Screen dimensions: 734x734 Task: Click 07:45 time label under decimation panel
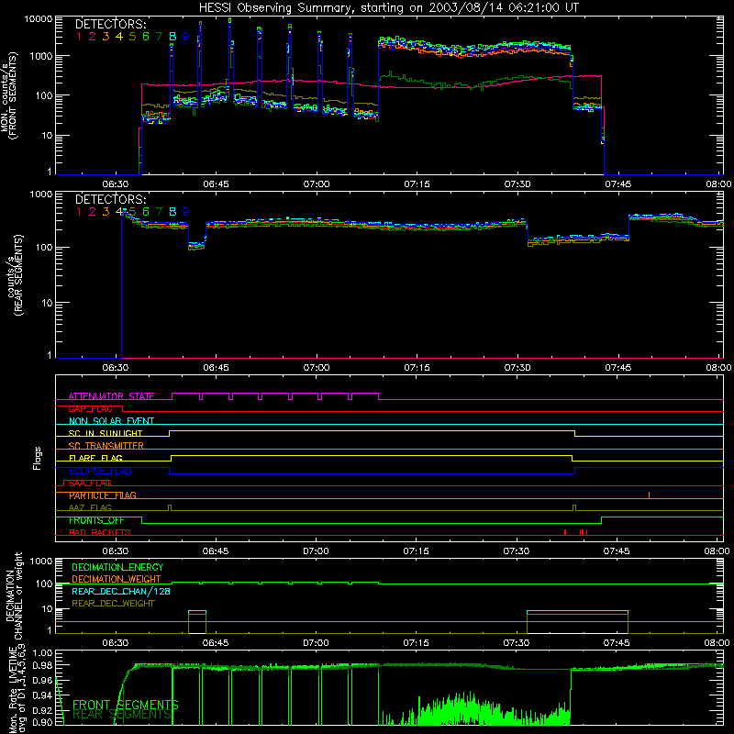pyautogui.click(x=617, y=643)
